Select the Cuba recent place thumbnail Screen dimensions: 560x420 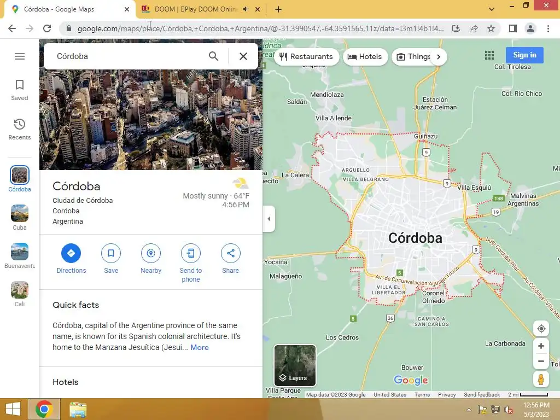(20, 218)
